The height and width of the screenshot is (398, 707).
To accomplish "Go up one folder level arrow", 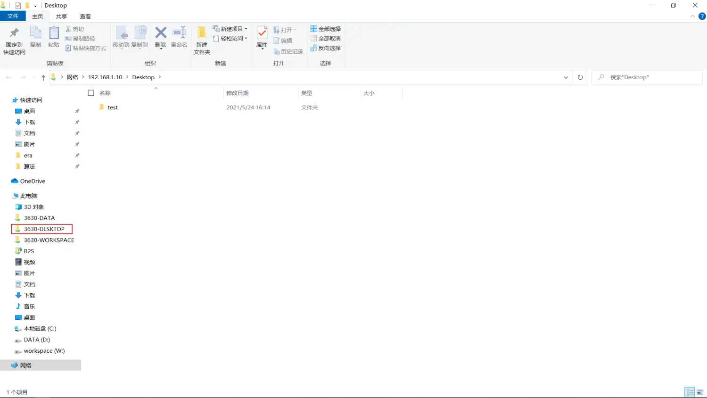I will (x=43, y=77).
